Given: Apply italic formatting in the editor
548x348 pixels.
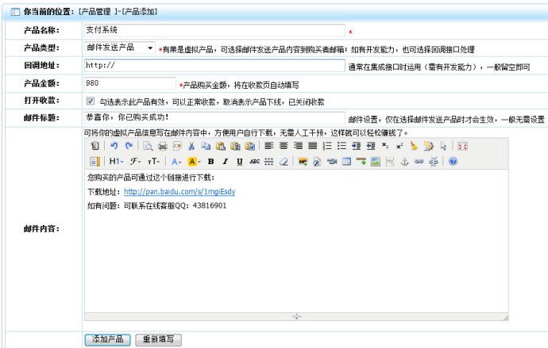Looking at the screenshot, I should coord(225,161).
